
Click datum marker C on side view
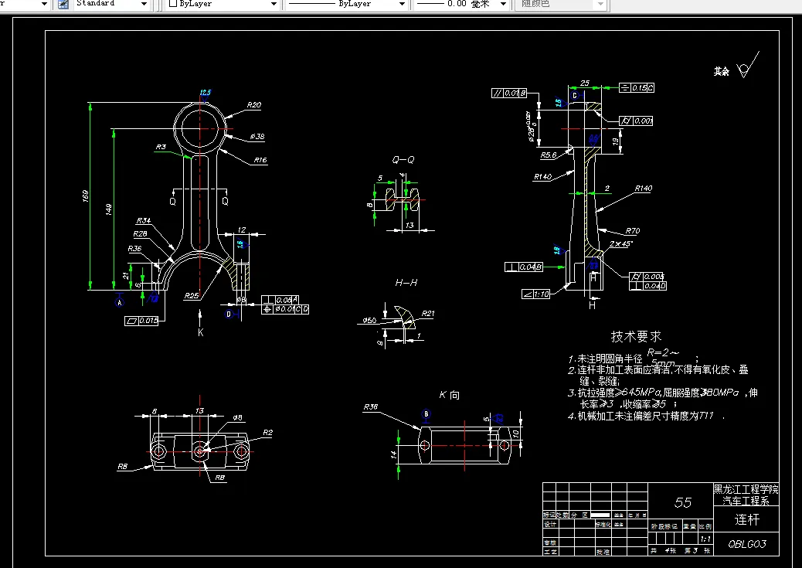(574, 96)
